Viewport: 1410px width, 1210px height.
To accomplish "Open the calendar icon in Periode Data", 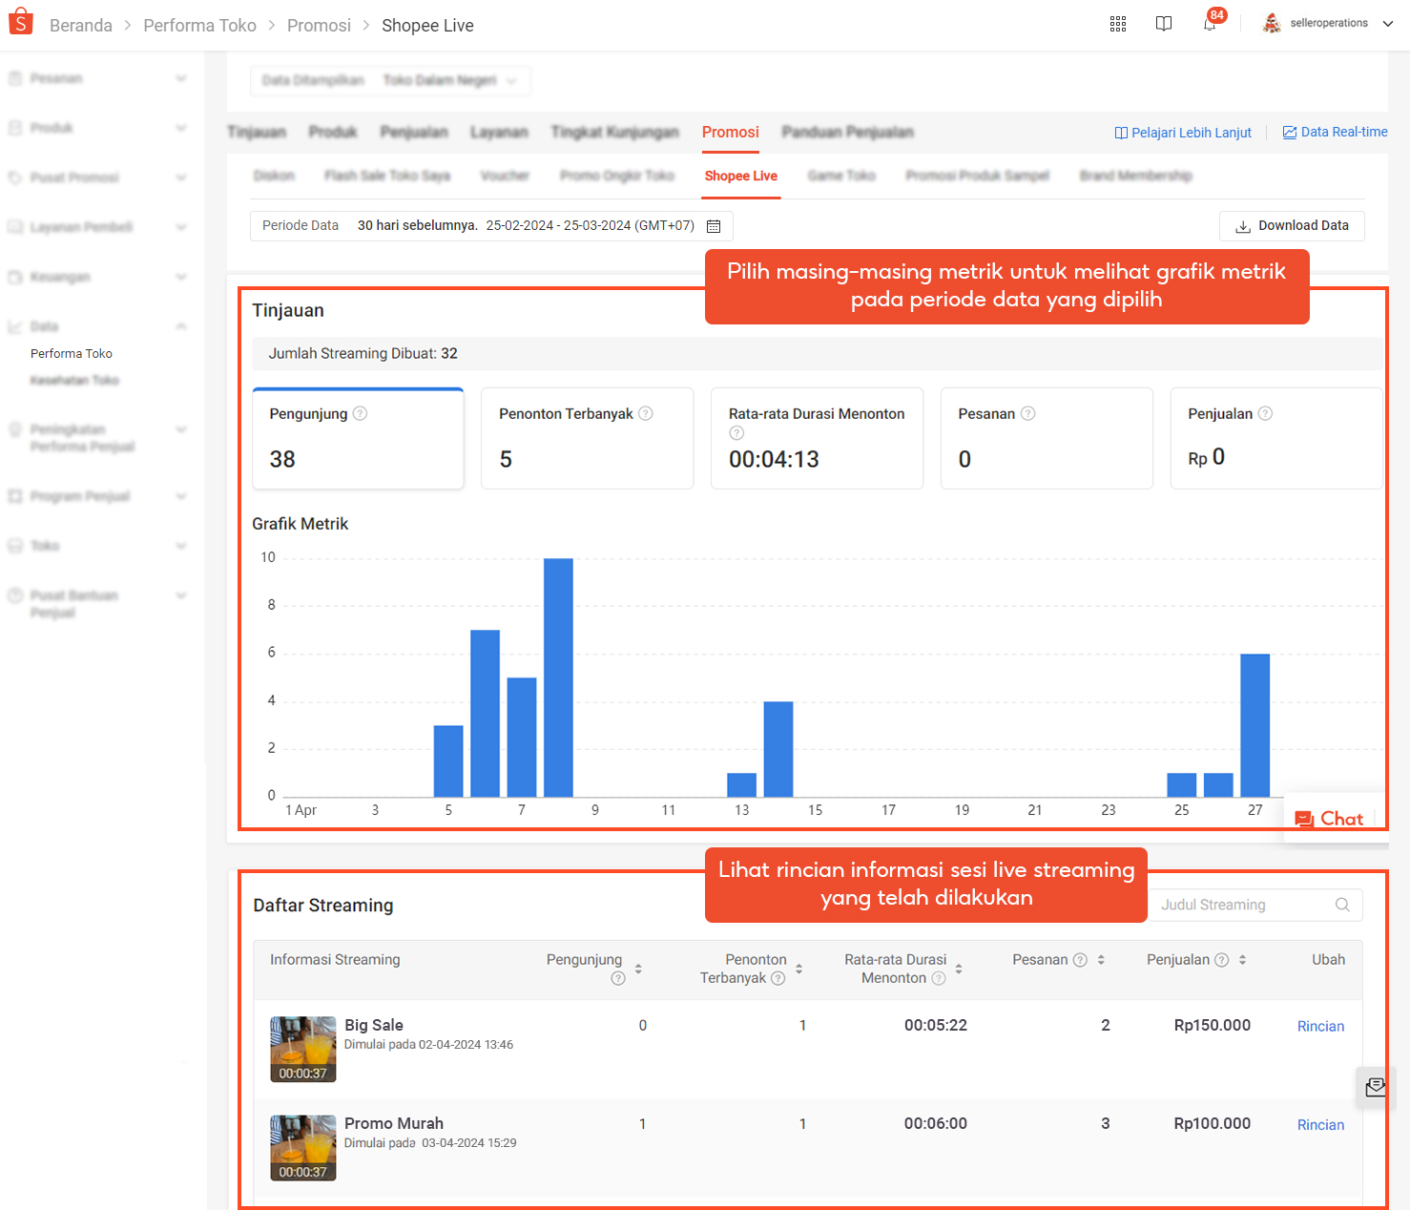I will pyautogui.click(x=714, y=226).
